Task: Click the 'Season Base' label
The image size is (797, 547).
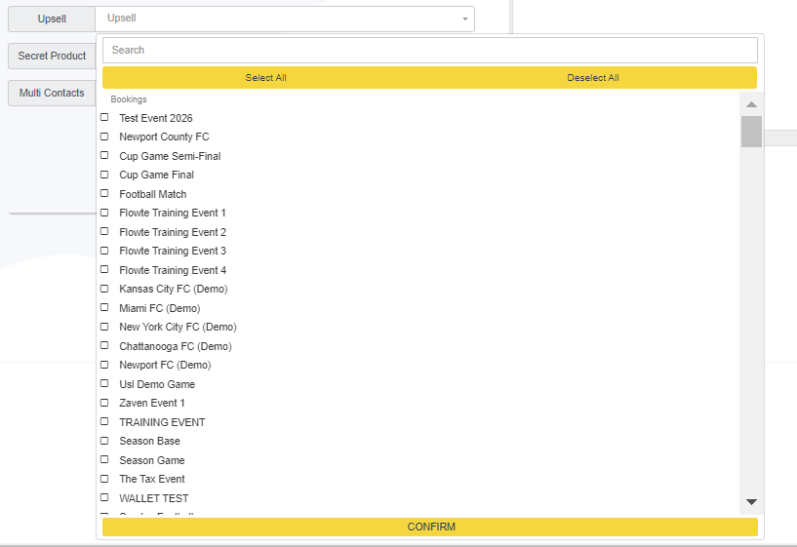Action: pyautogui.click(x=150, y=442)
